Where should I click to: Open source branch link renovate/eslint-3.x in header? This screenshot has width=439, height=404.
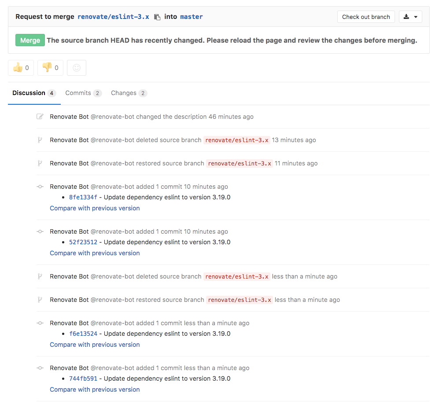pos(113,17)
